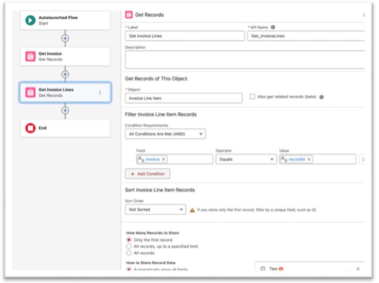This screenshot has height=283, width=379.
Task: Add element between Start and Get Invoice
Action: coord(65,38)
